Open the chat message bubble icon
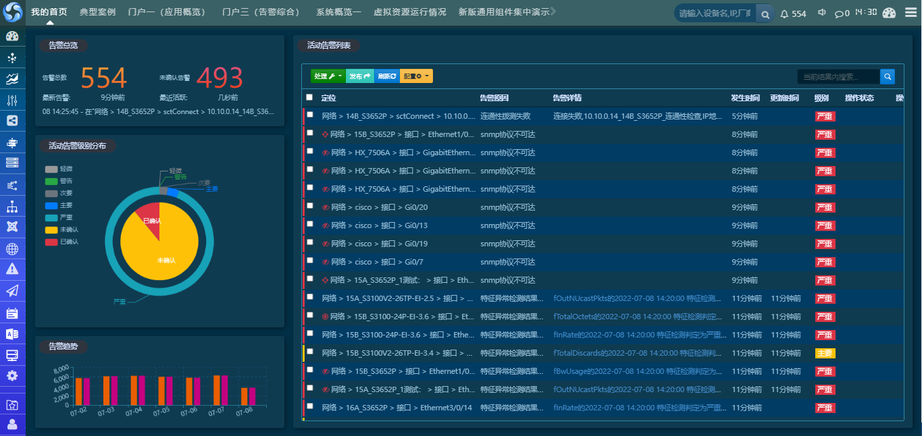 (838, 13)
